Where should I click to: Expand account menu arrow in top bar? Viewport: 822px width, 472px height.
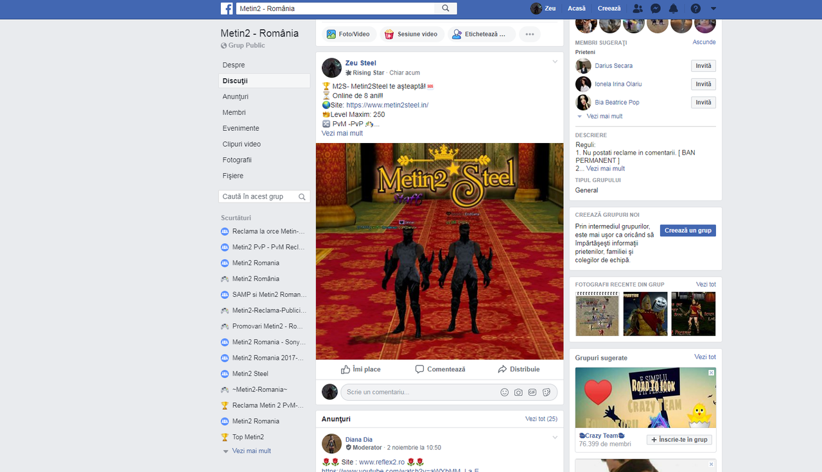(x=713, y=9)
